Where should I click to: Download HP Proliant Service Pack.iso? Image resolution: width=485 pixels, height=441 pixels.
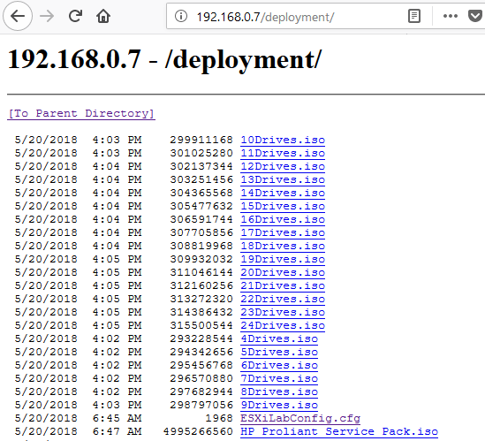(x=339, y=431)
